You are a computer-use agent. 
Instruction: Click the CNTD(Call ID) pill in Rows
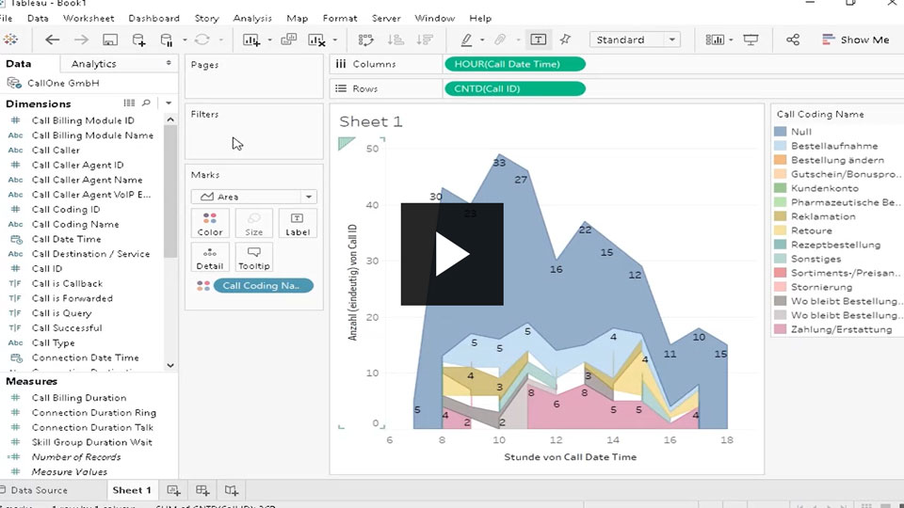click(515, 88)
